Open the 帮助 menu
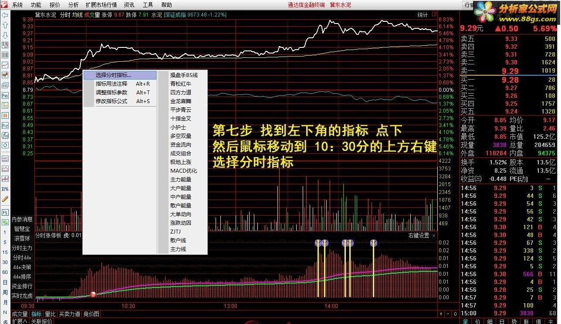561x324 pixels. [166, 5]
